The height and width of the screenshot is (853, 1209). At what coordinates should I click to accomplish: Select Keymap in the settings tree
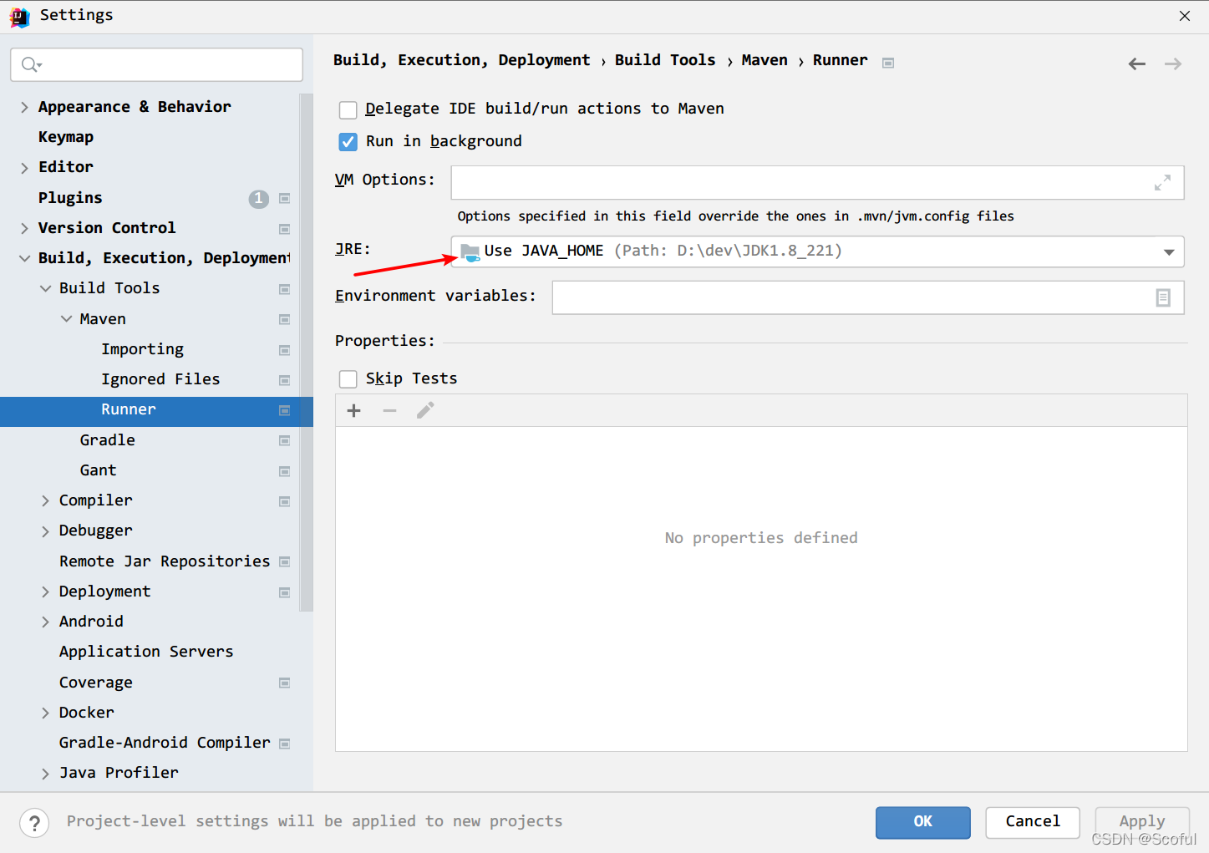tap(66, 137)
